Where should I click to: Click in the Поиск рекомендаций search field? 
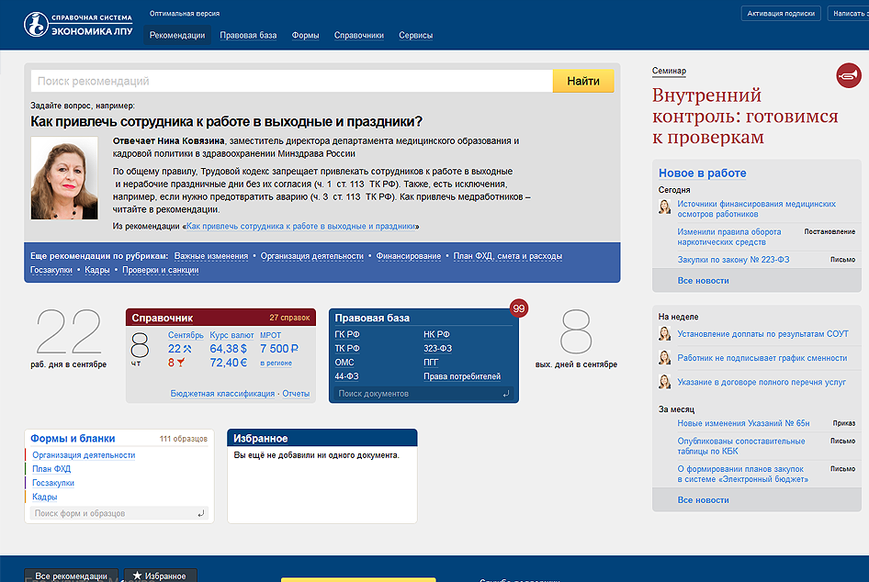tap(291, 82)
